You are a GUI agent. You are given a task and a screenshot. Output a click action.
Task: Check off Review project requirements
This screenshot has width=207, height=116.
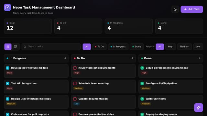[x=75, y=68]
